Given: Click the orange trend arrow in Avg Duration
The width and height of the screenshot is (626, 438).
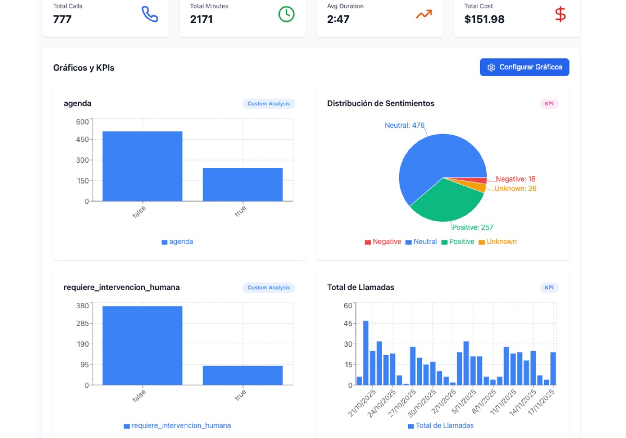Looking at the screenshot, I should pos(424,14).
